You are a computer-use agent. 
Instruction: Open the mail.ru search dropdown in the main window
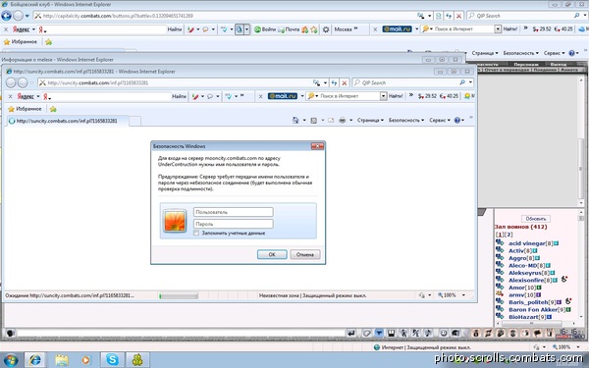498,28
